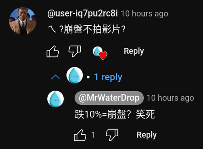
Task: Like MrWaterDrop's reply with the thumbs up
Action: (80, 135)
